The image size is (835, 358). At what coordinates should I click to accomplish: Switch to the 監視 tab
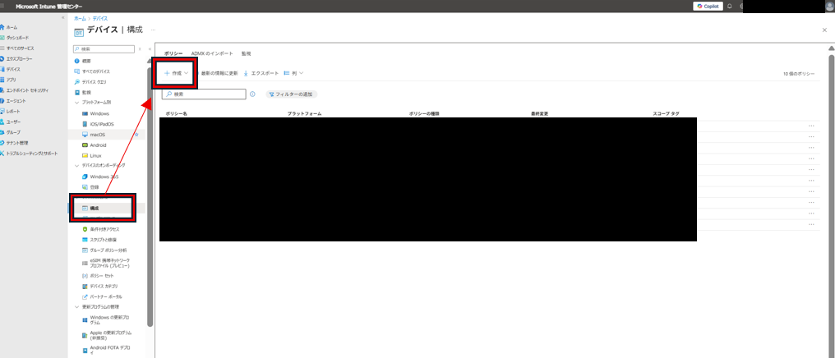click(246, 53)
